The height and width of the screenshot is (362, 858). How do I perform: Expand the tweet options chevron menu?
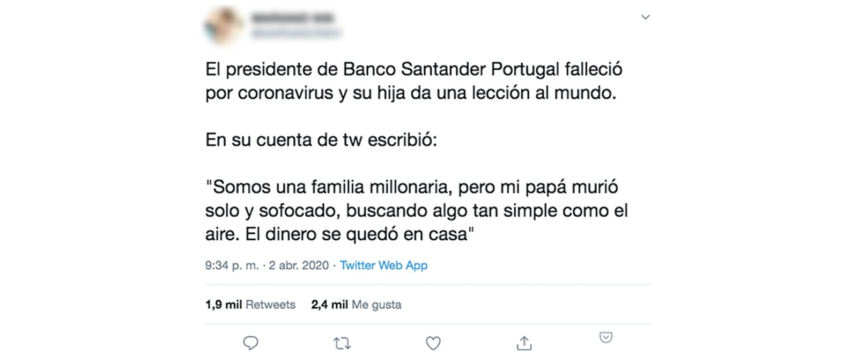[x=646, y=17]
